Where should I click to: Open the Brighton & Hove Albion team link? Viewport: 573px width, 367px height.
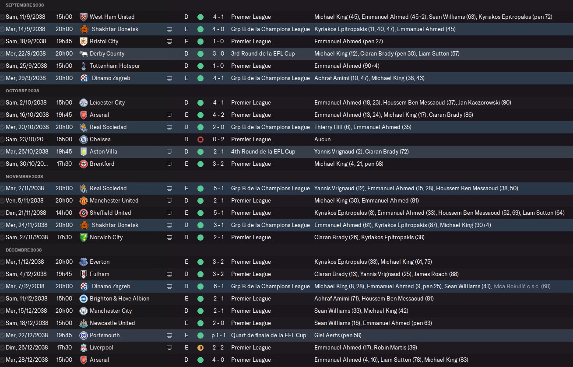pos(120,298)
